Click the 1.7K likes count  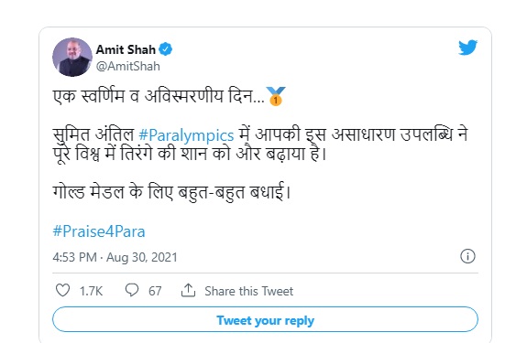click(x=91, y=291)
